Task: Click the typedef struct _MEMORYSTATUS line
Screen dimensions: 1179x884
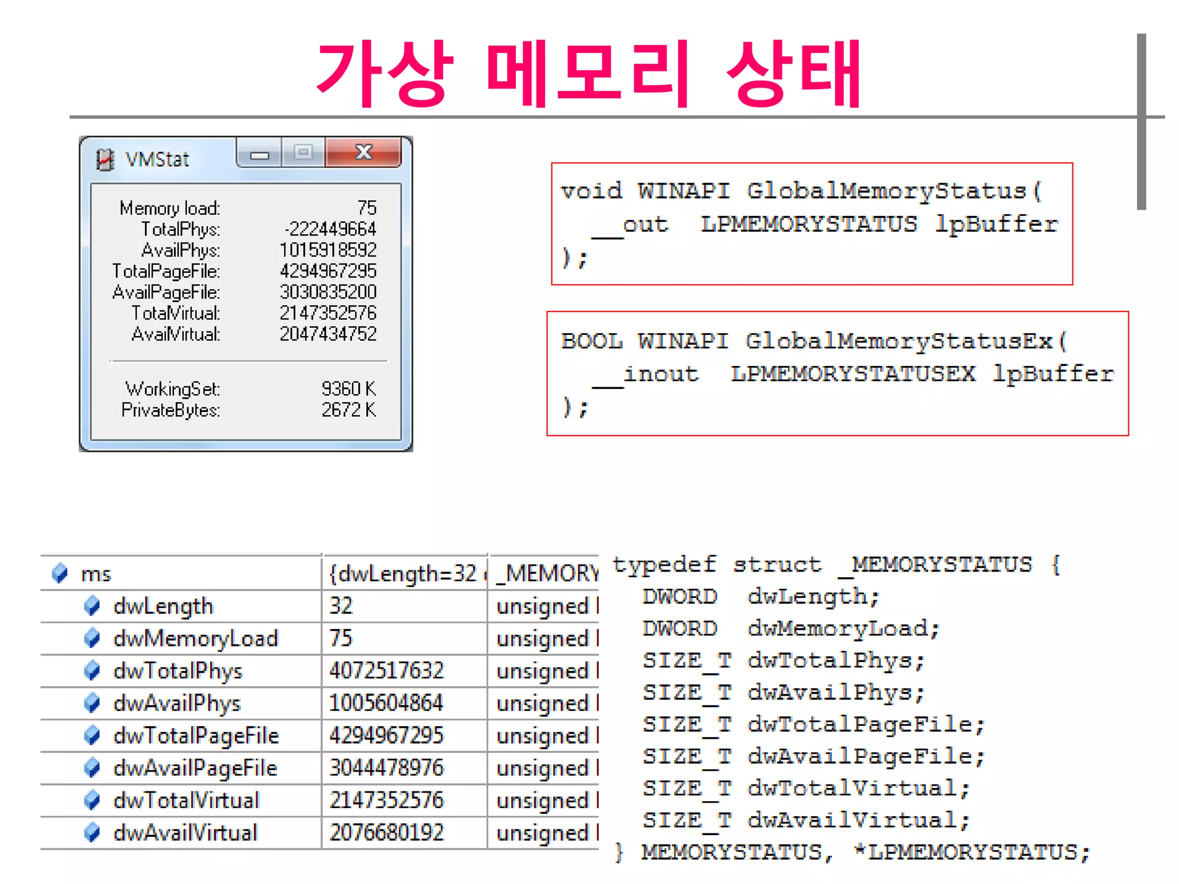Action: tap(836, 565)
